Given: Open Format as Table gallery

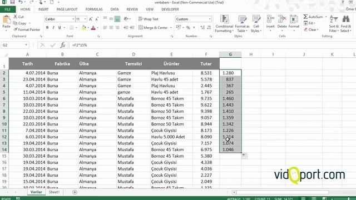Looking at the screenshot, I should click(243, 24).
